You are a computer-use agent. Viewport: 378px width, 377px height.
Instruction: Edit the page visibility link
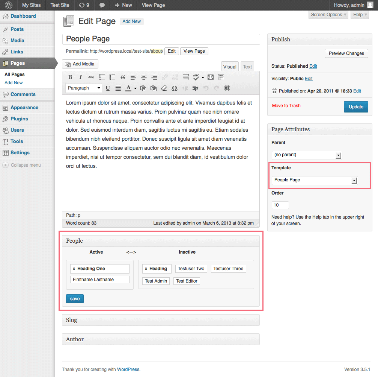point(309,79)
